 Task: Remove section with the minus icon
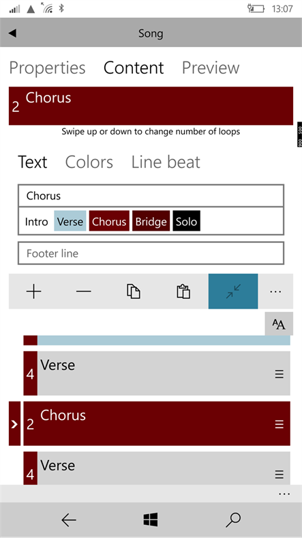tap(84, 292)
